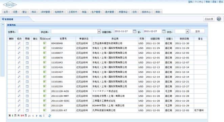Viewport: 224px width, 122px height.
Task: Refresh the invoice list
Action: [x=50, y=116]
